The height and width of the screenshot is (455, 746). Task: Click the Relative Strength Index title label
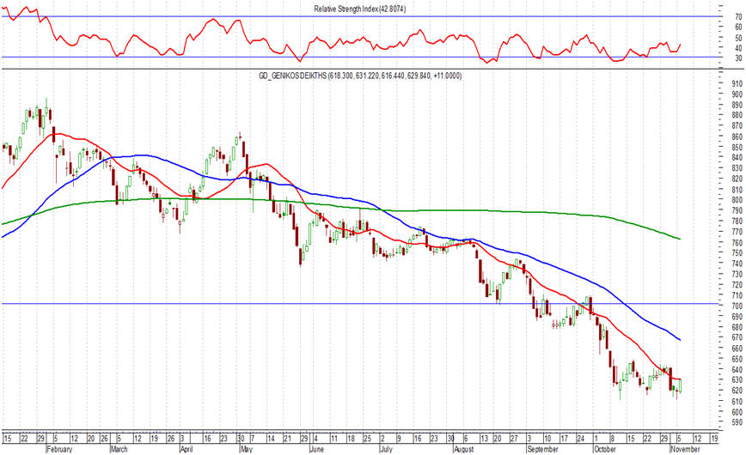pyautogui.click(x=359, y=9)
